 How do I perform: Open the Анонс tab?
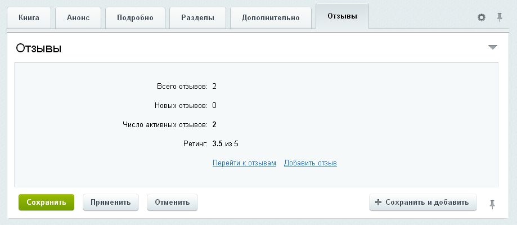pyautogui.click(x=78, y=17)
